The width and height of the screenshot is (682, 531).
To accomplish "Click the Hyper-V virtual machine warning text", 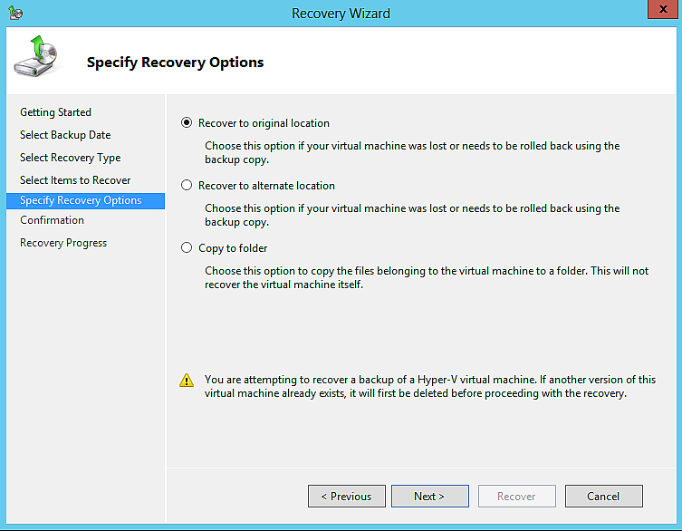I will coord(430,386).
